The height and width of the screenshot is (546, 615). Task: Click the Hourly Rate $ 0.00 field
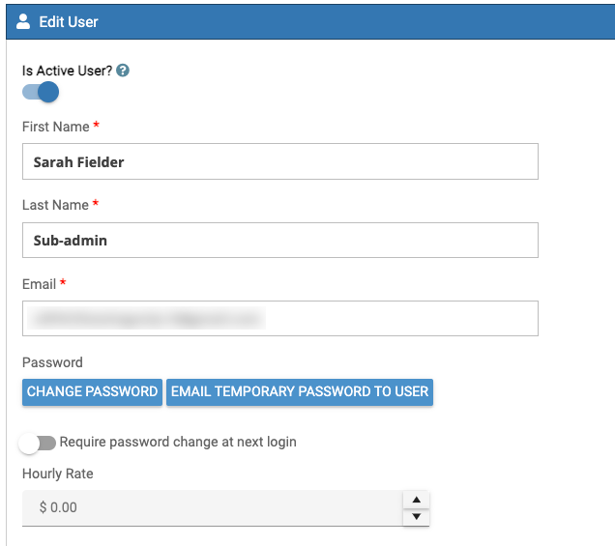(213, 507)
